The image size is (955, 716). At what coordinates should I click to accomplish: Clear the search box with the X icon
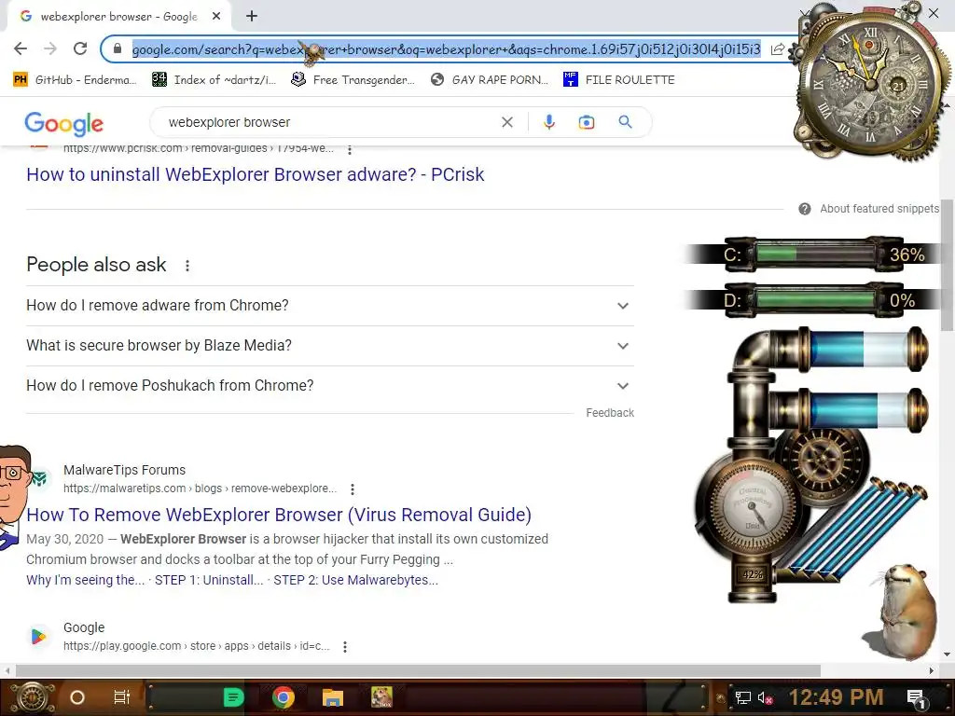pyautogui.click(x=506, y=122)
